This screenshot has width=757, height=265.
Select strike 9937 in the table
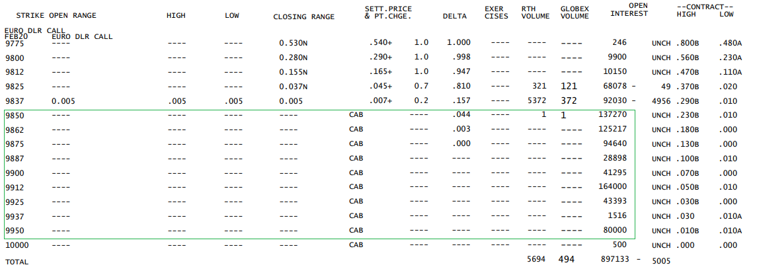(x=14, y=215)
